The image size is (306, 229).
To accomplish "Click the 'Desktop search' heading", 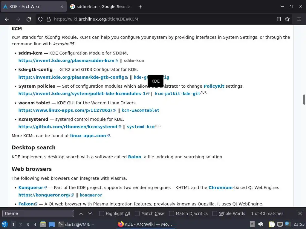I will [x=33, y=148].
